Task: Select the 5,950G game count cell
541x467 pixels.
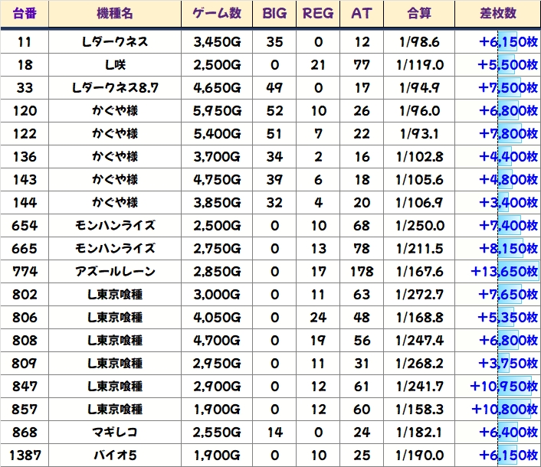Action: pos(218,111)
